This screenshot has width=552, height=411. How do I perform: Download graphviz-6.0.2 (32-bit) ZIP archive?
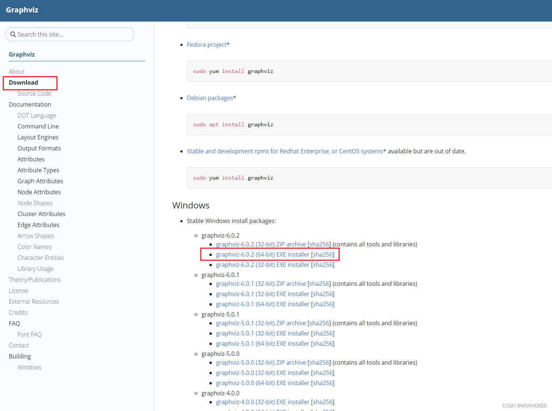tap(261, 244)
